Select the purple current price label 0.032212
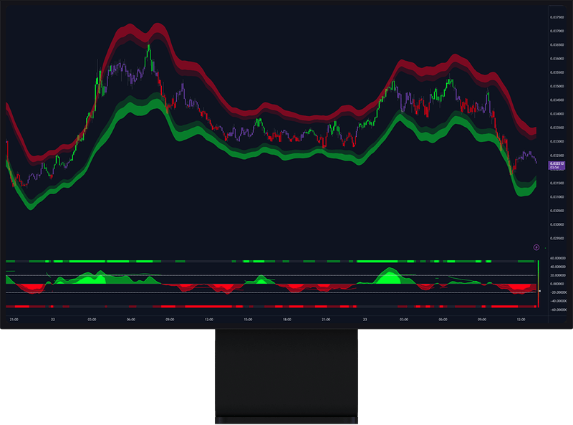 pos(556,163)
